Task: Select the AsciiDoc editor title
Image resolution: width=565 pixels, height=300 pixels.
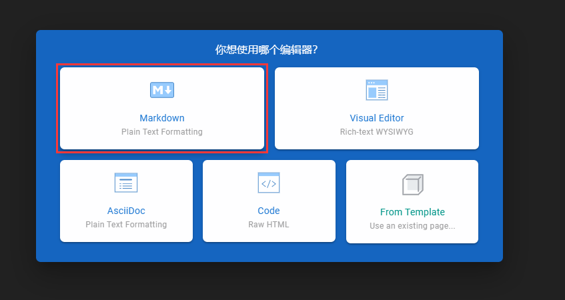Action: 126,211
